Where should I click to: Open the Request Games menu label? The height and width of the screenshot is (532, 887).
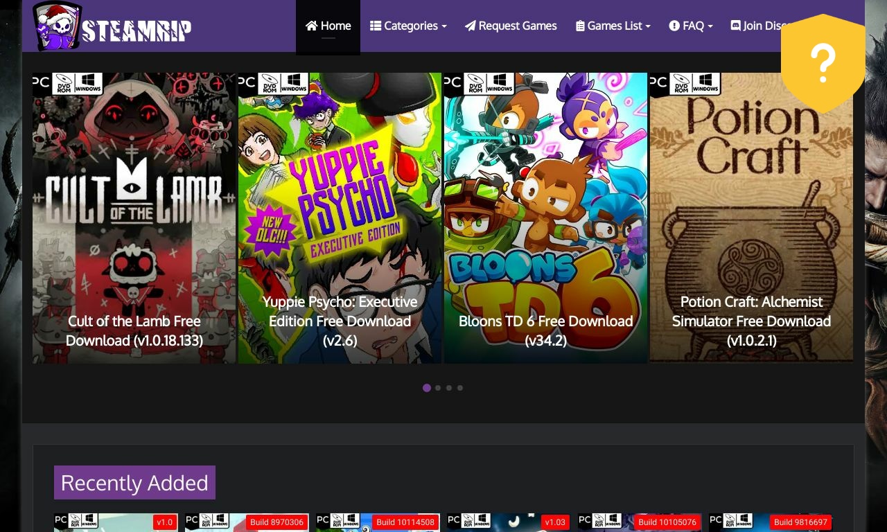(518, 26)
